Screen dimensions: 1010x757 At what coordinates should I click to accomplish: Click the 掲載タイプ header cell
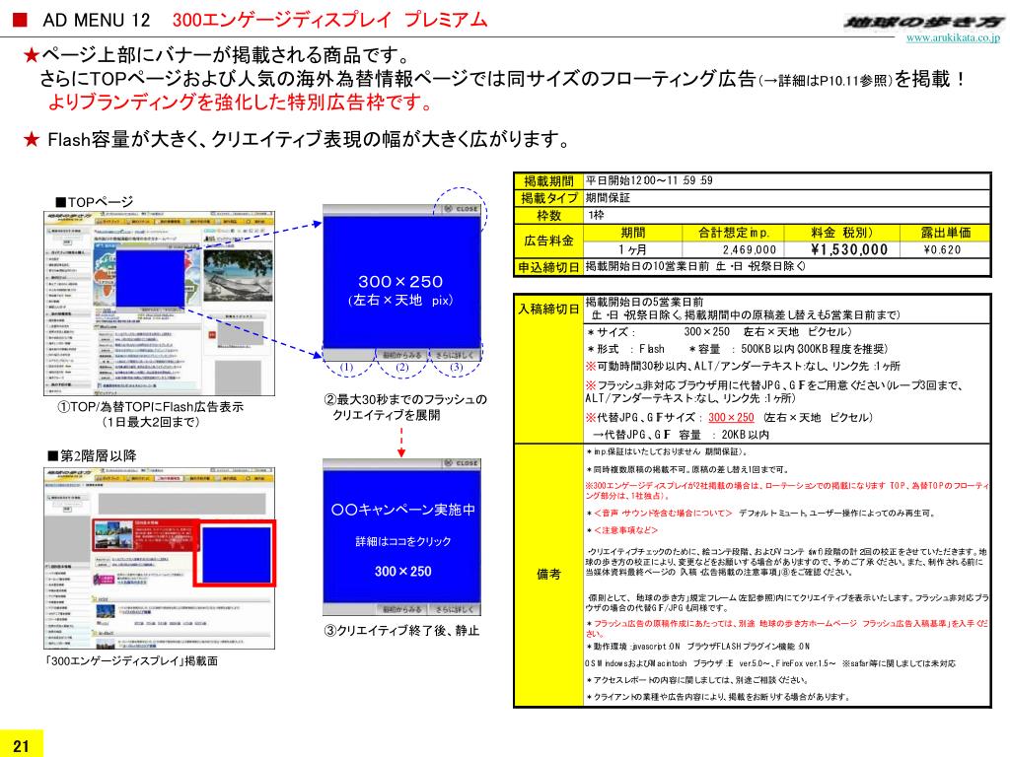[548, 198]
